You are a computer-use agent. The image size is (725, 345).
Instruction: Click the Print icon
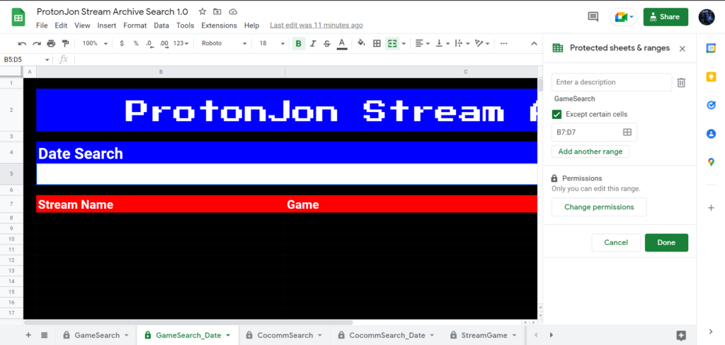[x=51, y=43]
